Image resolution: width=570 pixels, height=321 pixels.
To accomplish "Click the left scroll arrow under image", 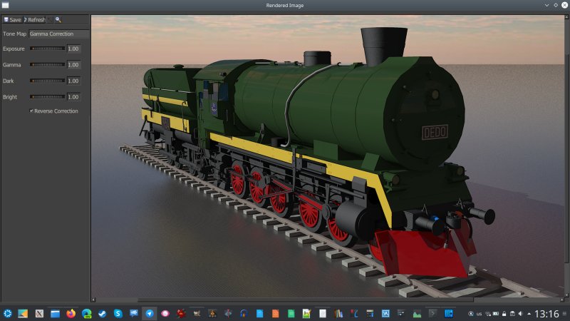I will [93, 300].
